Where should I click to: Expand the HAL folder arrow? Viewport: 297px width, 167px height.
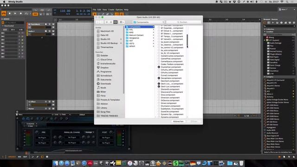[x=154, y=30]
